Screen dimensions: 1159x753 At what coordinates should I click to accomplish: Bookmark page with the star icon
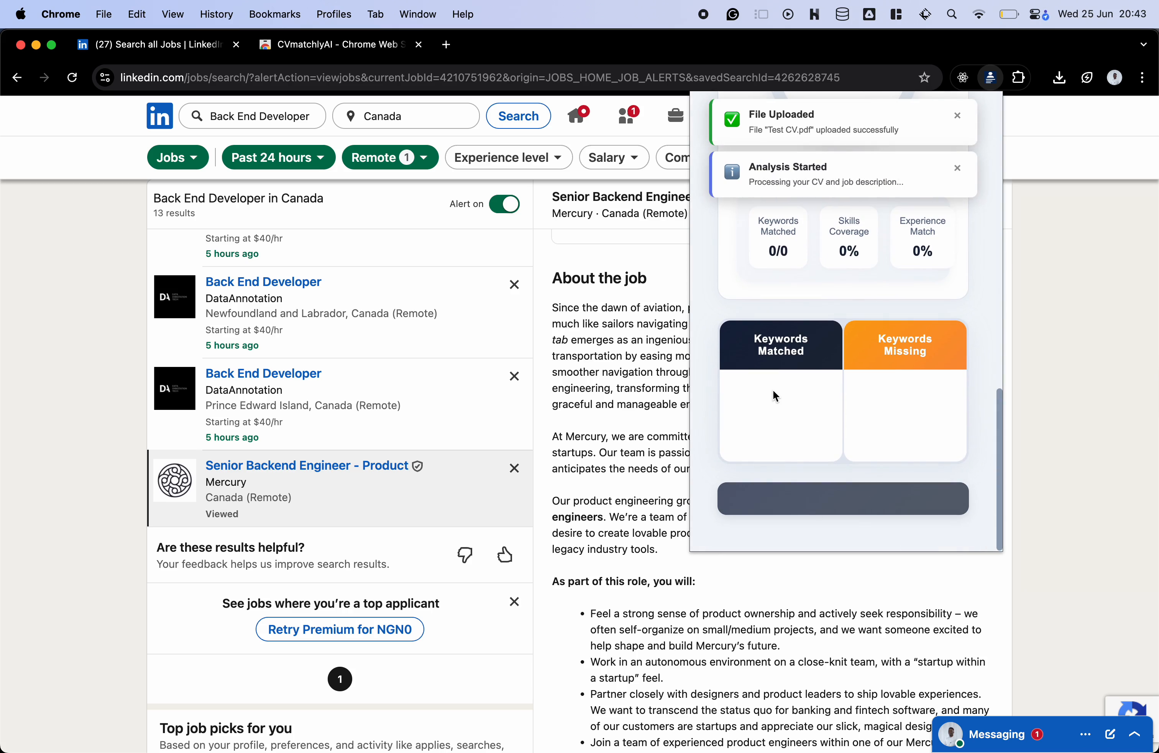924,77
